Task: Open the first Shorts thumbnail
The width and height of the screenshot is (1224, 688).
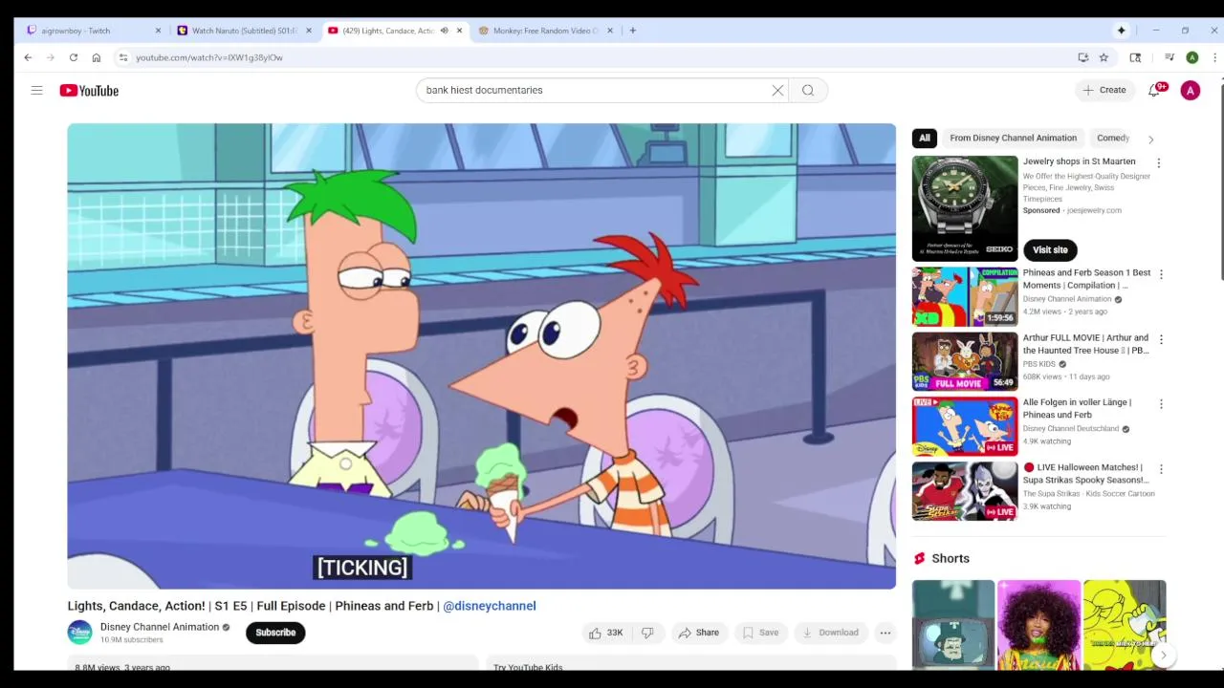Action: [953, 623]
